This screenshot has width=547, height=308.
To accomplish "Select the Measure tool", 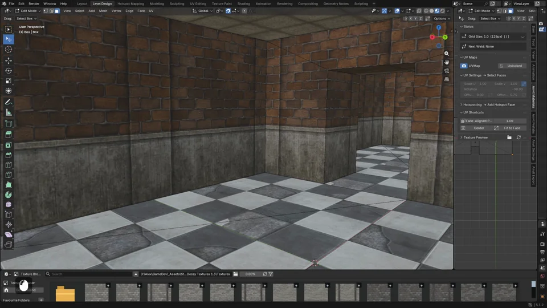I will (x=9, y=112).
